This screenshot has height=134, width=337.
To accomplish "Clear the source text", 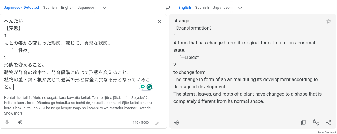I will 159,22.
